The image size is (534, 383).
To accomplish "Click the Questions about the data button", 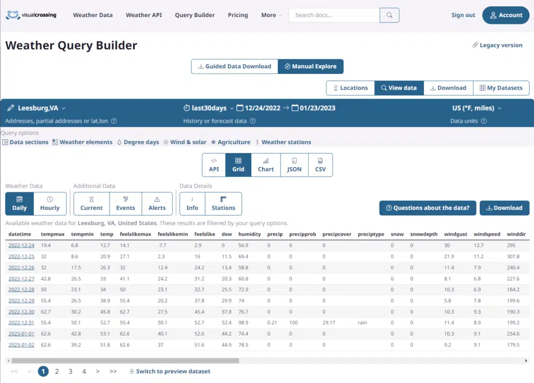I will (x=427, y=208).
